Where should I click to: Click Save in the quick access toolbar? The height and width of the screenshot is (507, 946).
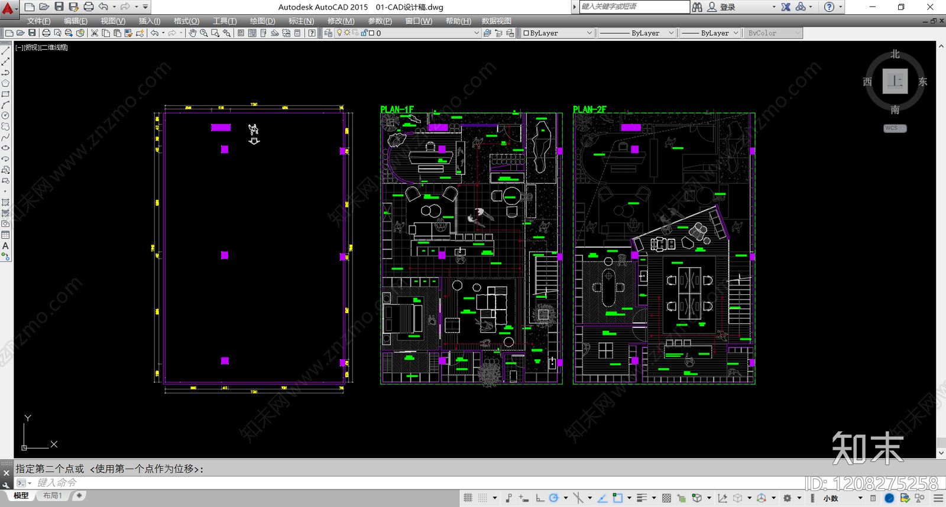59,6
